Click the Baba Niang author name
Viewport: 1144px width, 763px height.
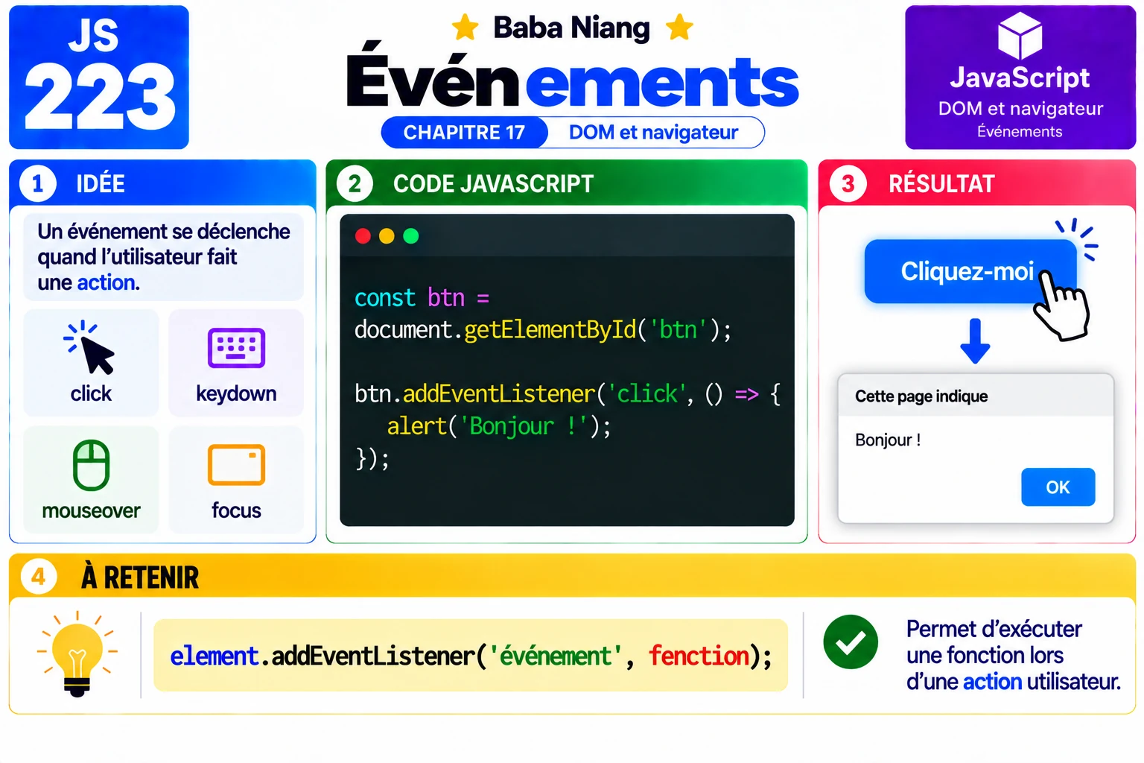tap(571, 28)
